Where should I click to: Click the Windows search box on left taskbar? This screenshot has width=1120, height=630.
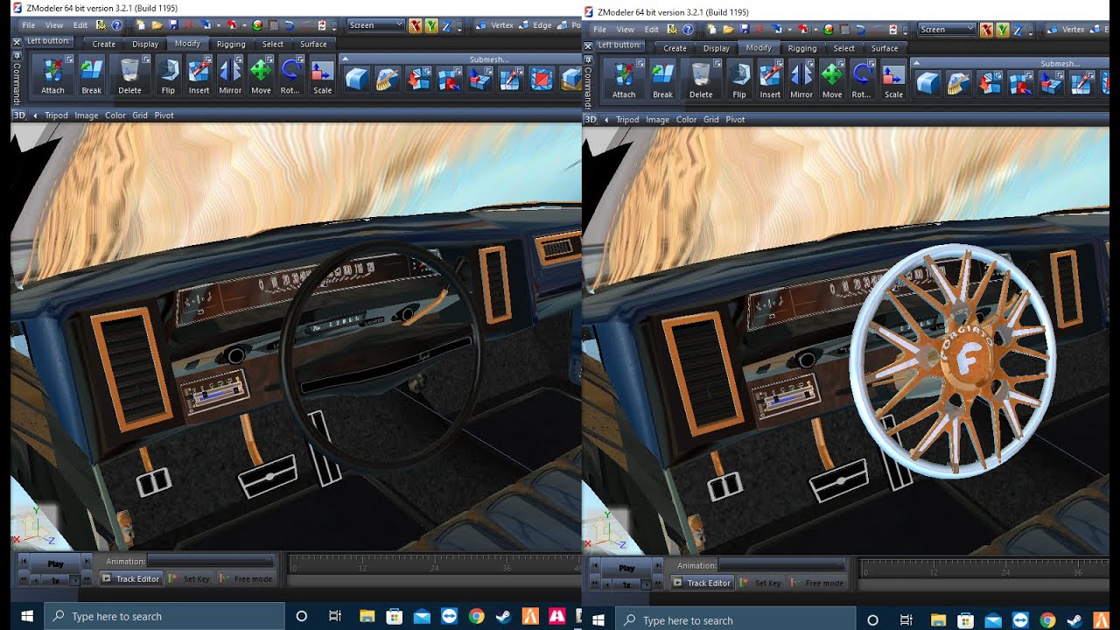pyautogui.click(x=164, y=616)
